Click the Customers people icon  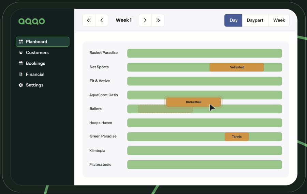pos(21,52)
